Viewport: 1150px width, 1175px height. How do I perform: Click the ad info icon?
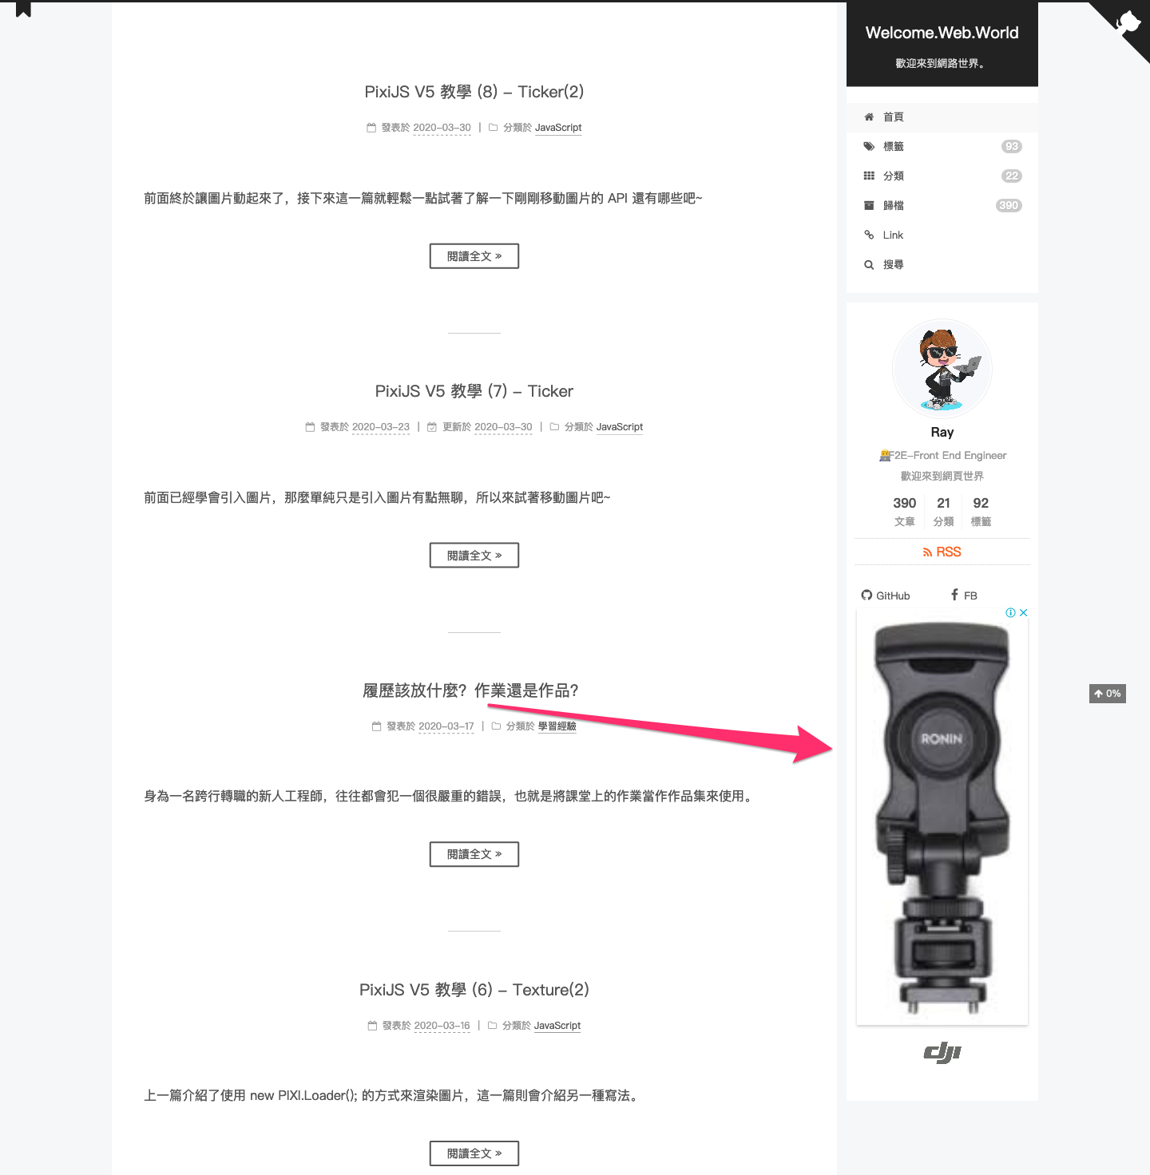[x=1010, y=613]
